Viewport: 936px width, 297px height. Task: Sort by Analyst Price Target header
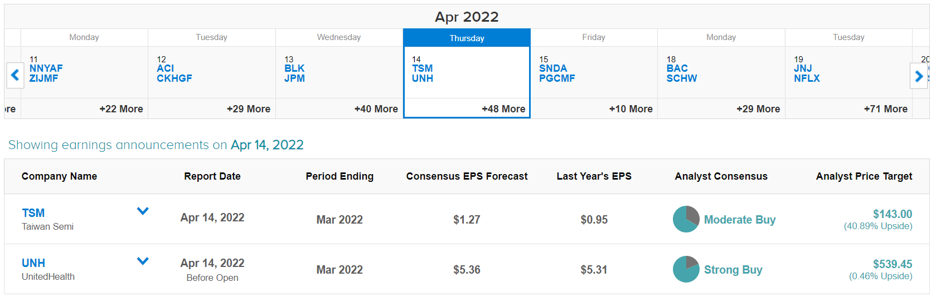864,176
